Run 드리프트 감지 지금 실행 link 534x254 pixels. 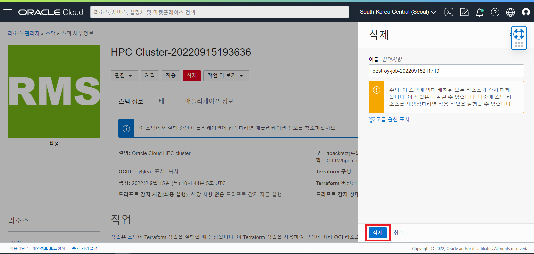[x=254, y=194]
